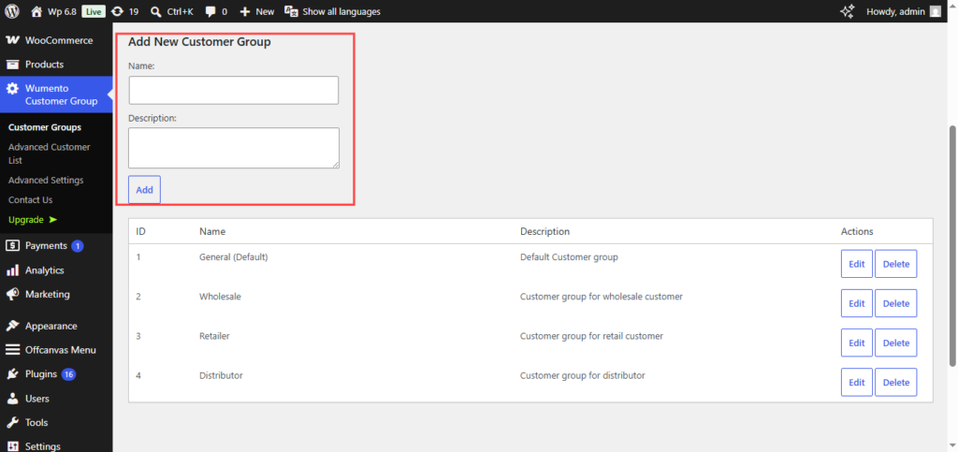The image size is (958, 452).
Task: Open Users menu label
Action: click(37, 399)
